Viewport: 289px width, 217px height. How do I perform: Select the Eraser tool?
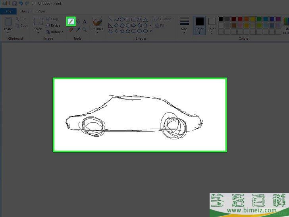pos(71,29)
